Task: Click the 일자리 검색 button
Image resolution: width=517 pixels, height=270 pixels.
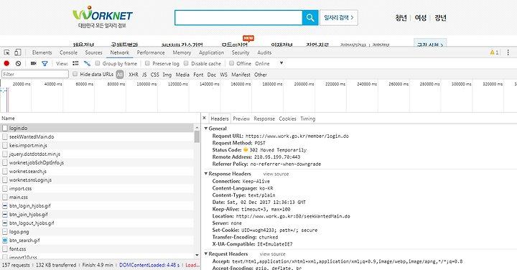Action: coord(339,18)
